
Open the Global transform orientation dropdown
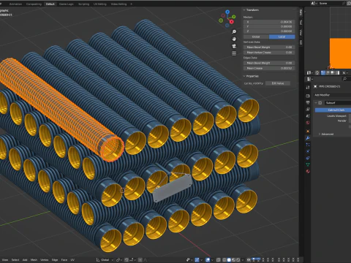pos(105,260)
